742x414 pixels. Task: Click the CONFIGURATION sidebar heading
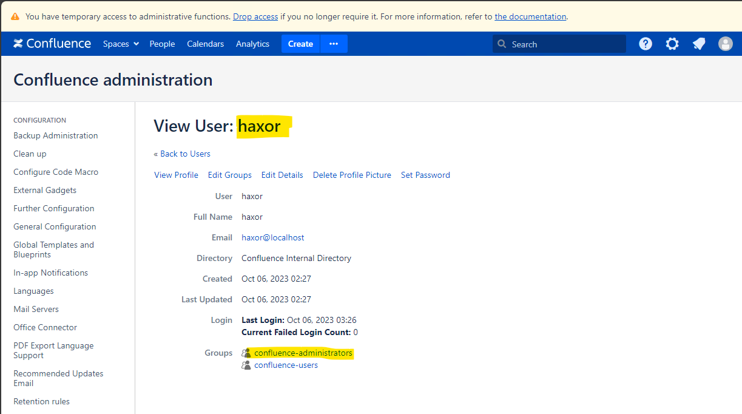[x=40, y=120]
